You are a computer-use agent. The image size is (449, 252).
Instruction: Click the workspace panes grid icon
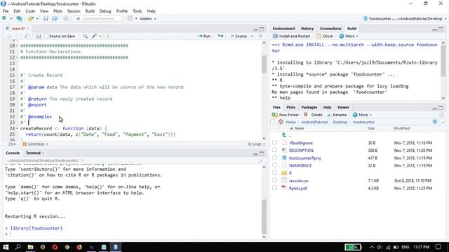[130, 19]
